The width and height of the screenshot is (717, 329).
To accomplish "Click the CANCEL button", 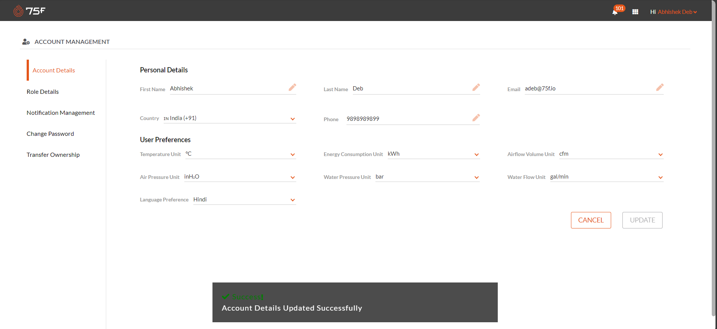I will 591,220.
